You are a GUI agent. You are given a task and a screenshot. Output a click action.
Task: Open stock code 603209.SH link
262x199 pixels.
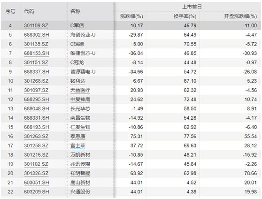37,191
